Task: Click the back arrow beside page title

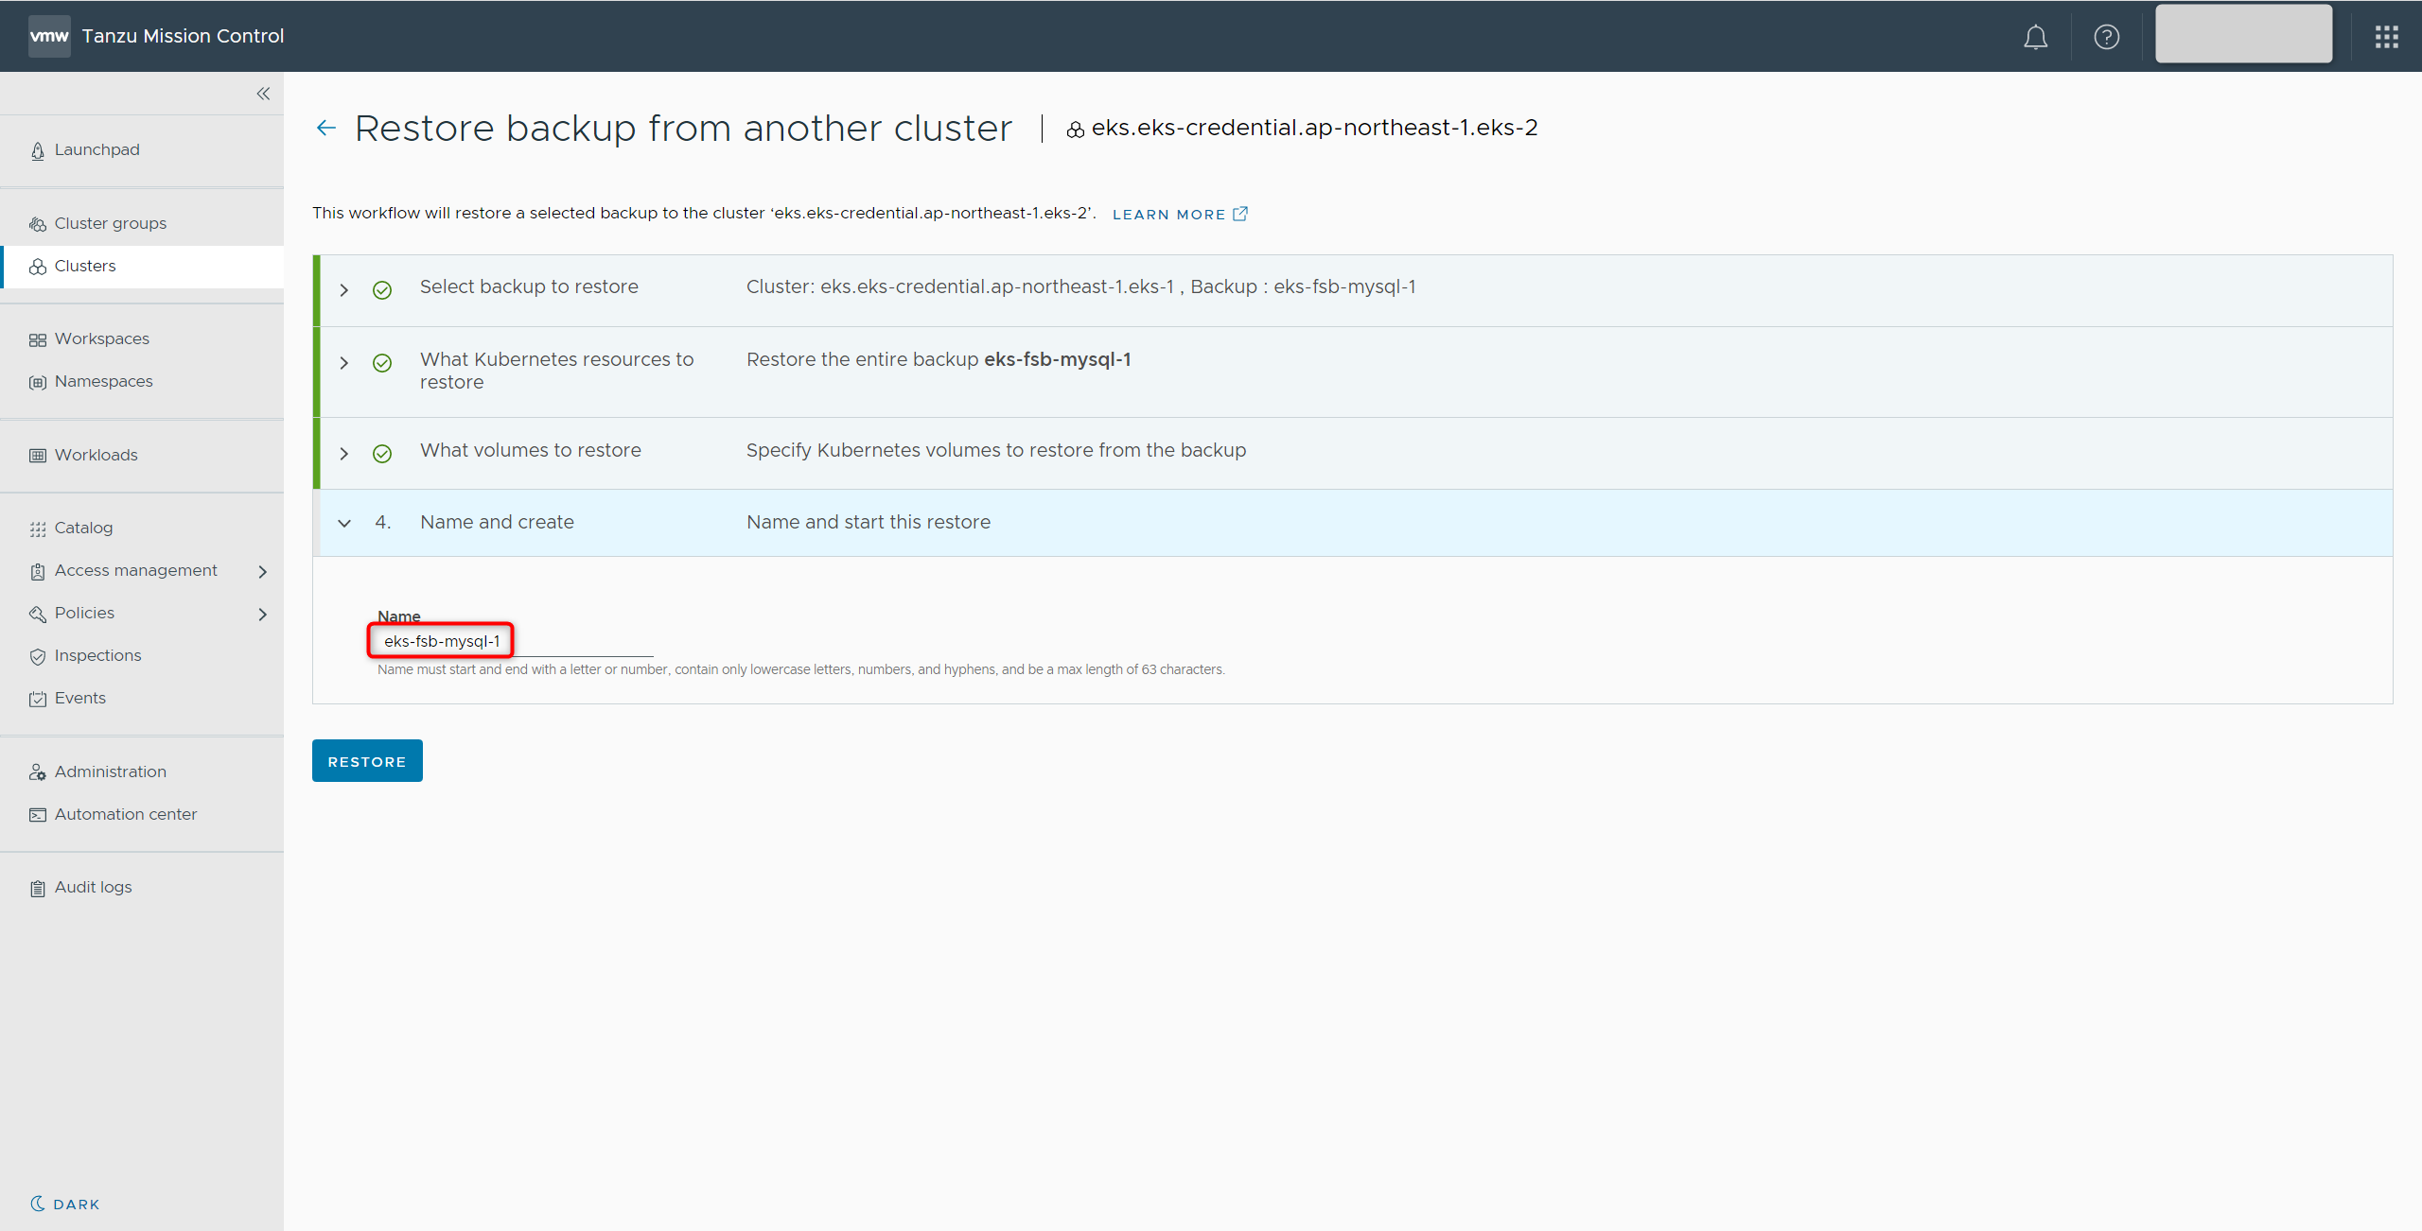Action: point(326,128)
